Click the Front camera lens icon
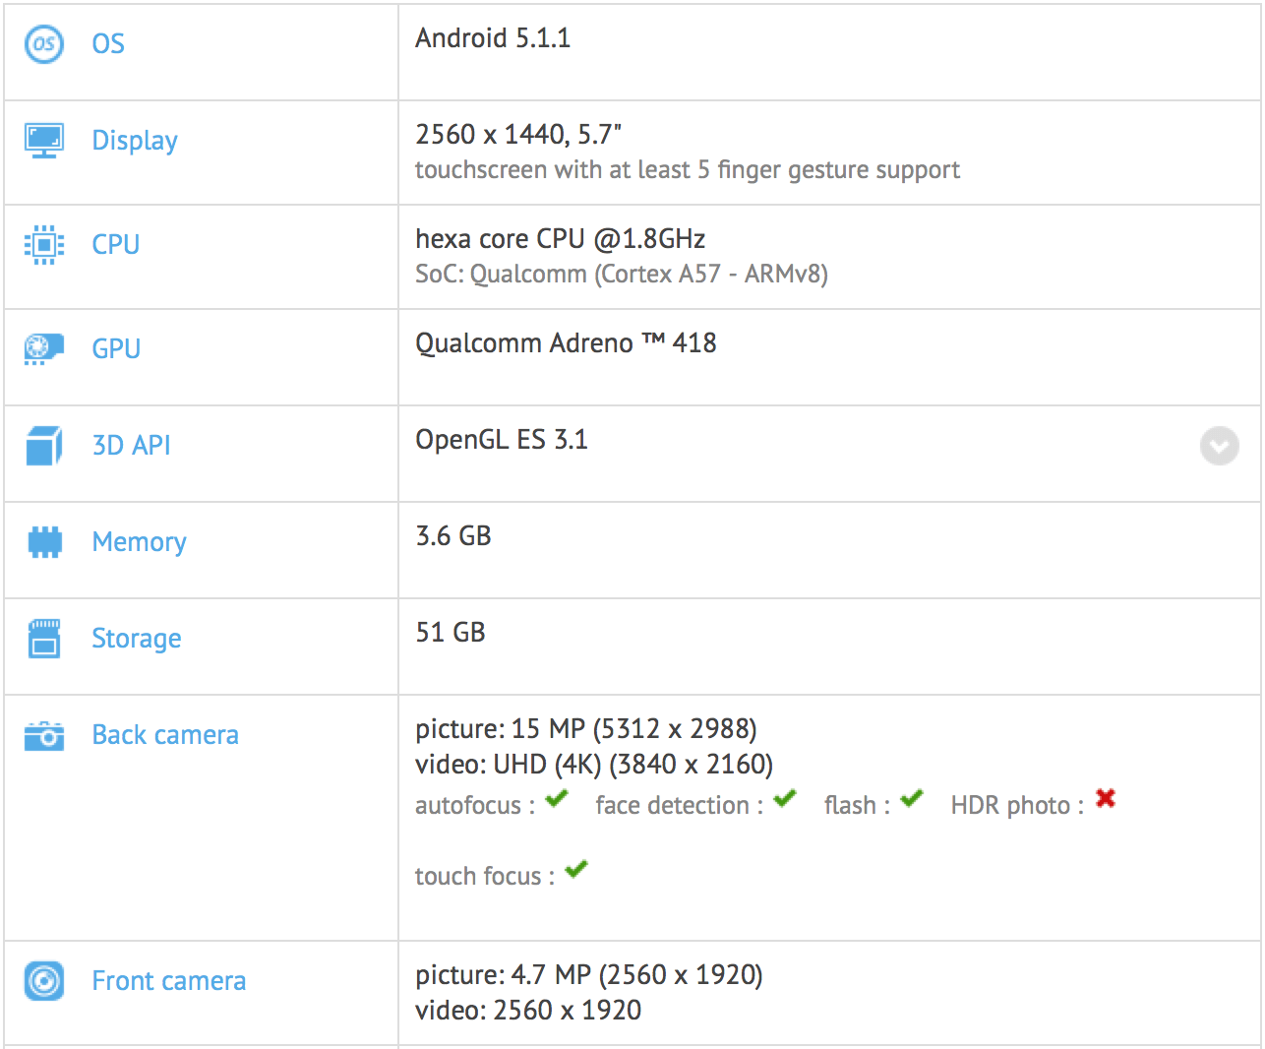This screenshot has height=1049, width=1265. [44, 981]
